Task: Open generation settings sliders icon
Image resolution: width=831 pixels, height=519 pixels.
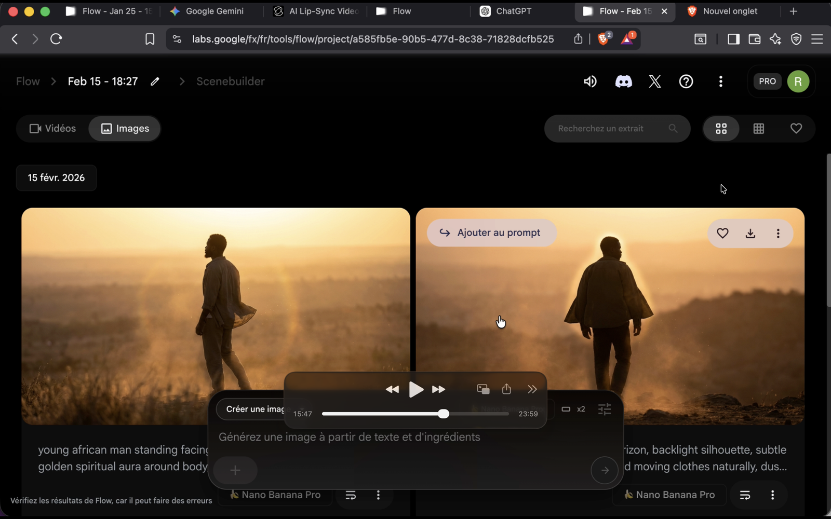Action: pyautogui.click(x=605, y=409)
